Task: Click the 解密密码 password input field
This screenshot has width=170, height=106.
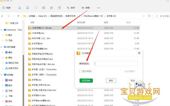Action: pyautogui.click(x=116, y=64)
